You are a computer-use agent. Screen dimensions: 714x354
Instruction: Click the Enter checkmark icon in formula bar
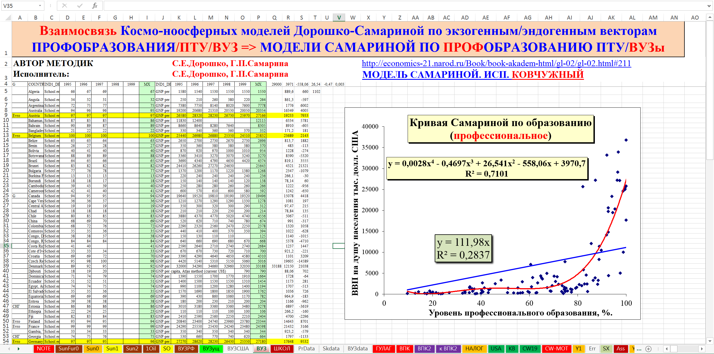(80, 6)
